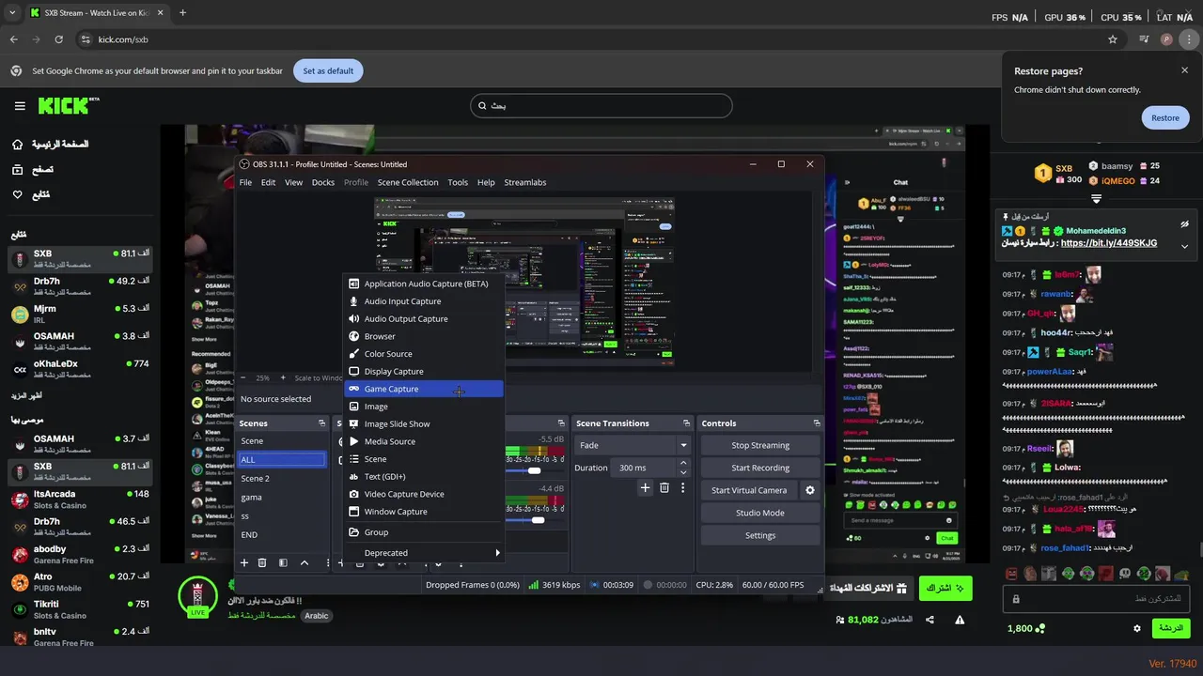Click the Chrome profile avatar
This screenshot has height=676, width=1203.
point(1166,39)
